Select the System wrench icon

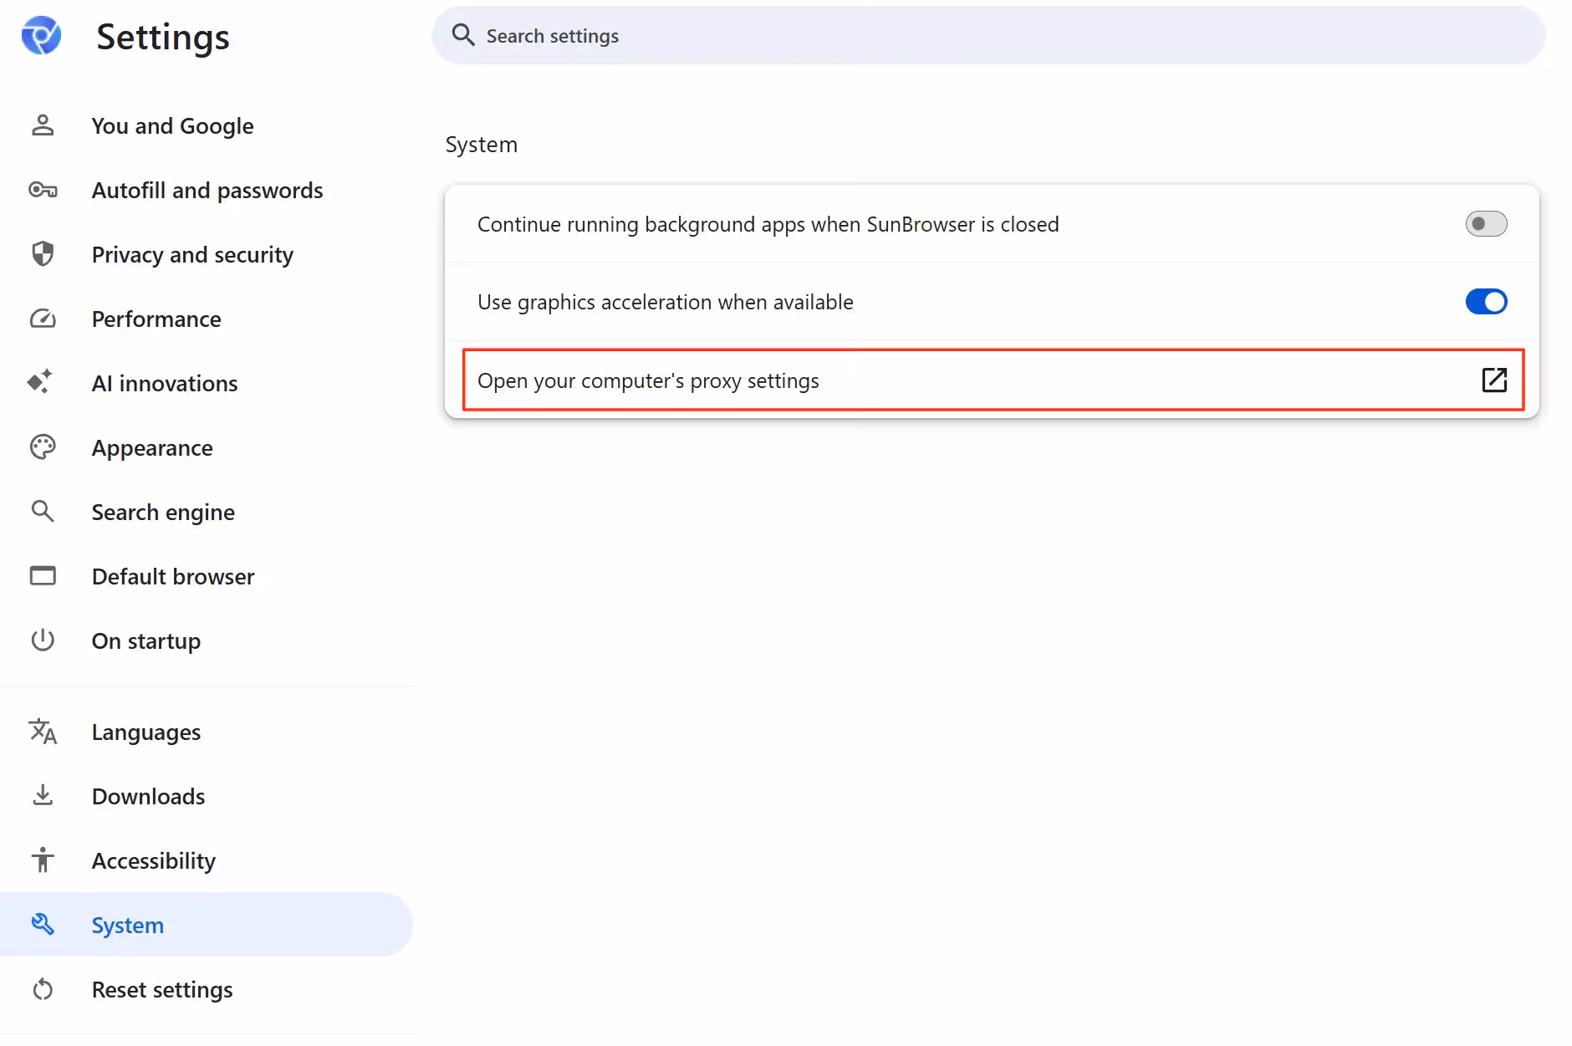click(x=42, y=924)
